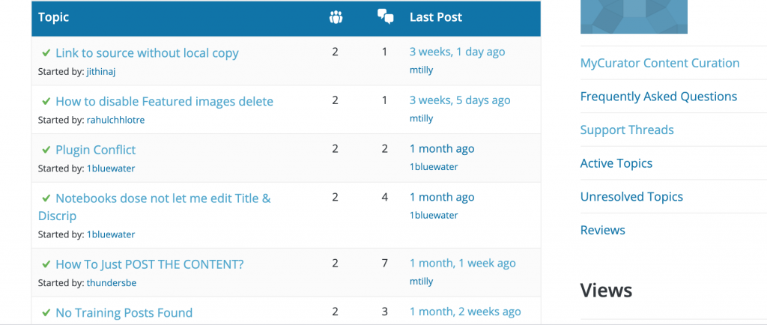Click resolved checkmark beside No Training Posts topic

pyautogui.click(x=46, y=312)
